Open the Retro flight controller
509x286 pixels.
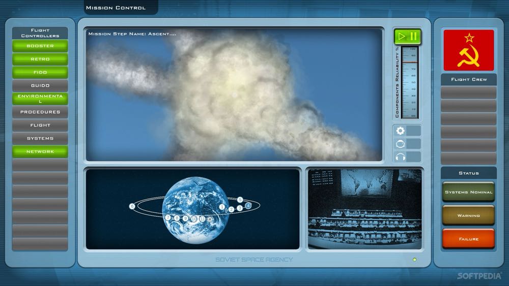coord(40,59)
